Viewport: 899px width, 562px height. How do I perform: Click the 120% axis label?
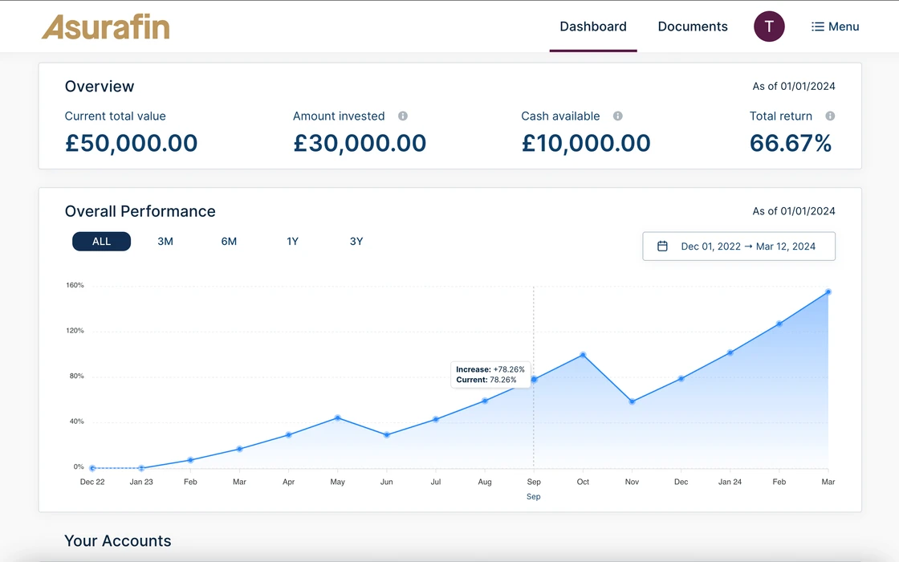click(x=75, y=330)
